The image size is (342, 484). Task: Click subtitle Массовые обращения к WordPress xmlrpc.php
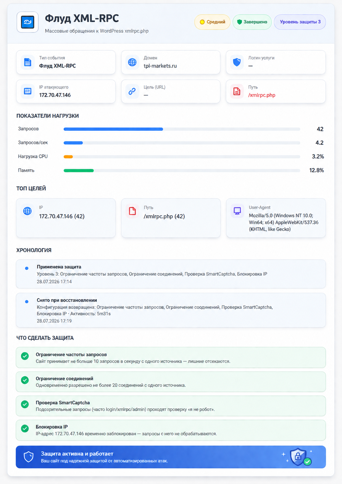click(97, 31)
